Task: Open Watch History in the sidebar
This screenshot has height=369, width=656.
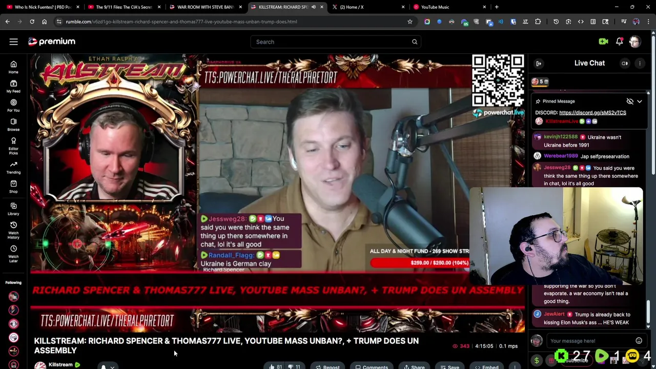Action: [13, 230]
